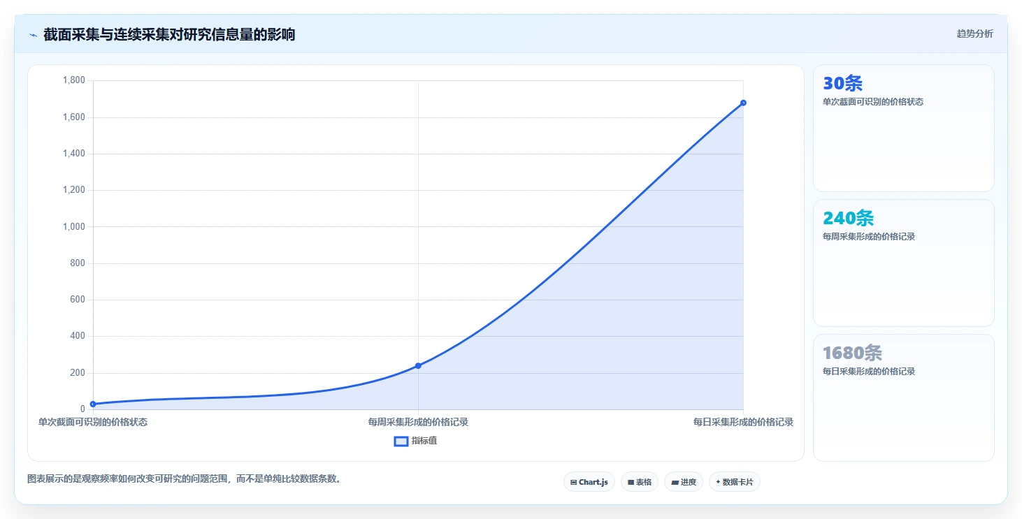This screenshot has width=1022, height=519.
Task: Click the title 截面采集与连续采集对研究信息量的影响
Action: pos(169,34)
